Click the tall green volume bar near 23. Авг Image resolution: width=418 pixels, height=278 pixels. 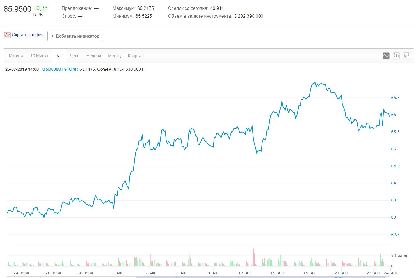click(381, 260)
